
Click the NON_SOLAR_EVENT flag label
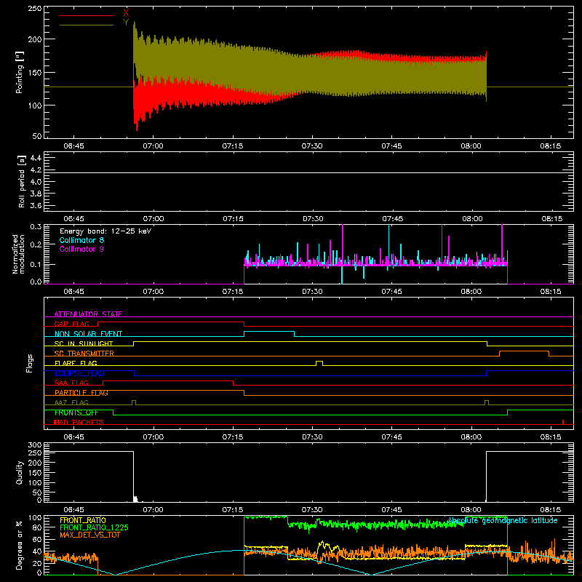click(x=88, y=334)
